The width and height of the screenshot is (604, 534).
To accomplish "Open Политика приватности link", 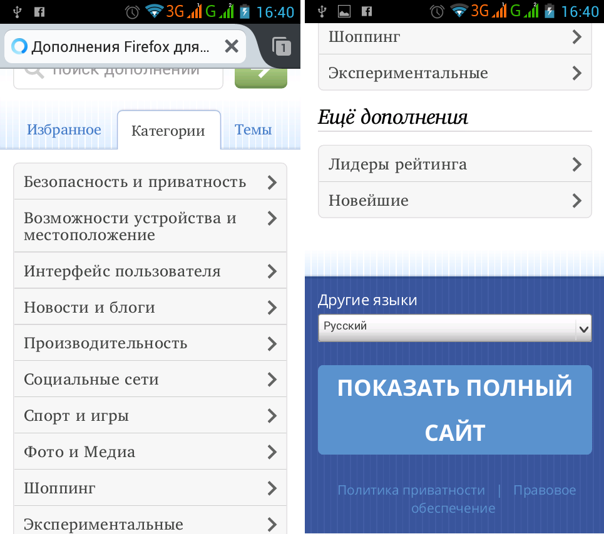I will 411,490.
